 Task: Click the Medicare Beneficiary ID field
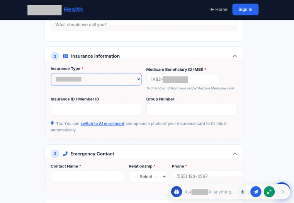pos(183,79)
